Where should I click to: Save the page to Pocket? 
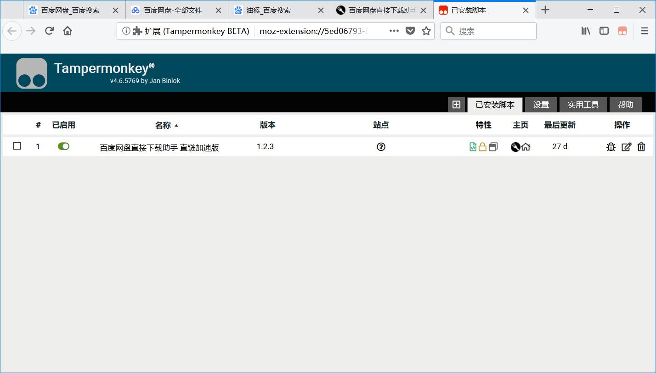click(410, 31)
